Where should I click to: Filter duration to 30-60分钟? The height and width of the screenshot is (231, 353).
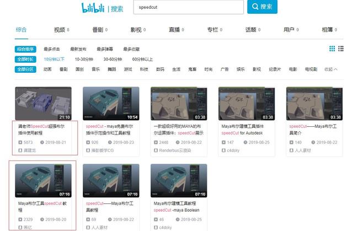[113, 60]
